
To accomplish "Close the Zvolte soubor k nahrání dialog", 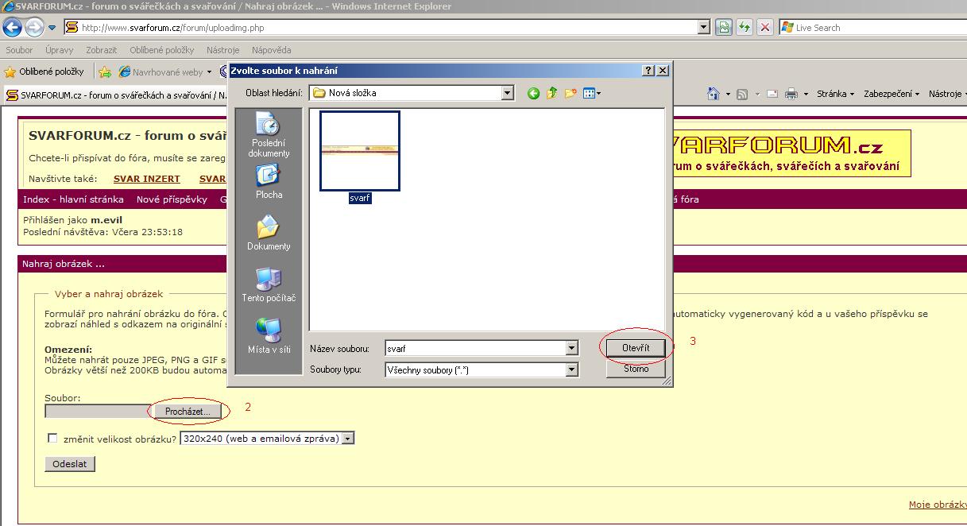I will pyautogui.click(x=663, y=71).
